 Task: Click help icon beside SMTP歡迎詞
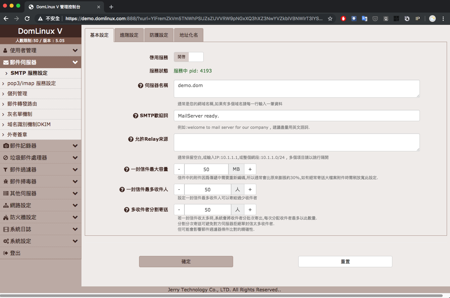(x=135, y=116)
